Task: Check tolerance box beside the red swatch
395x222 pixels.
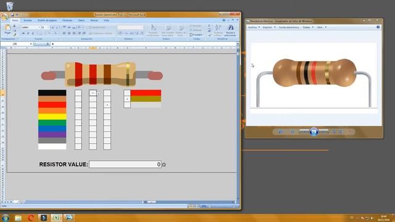Action: click(127, 93)
